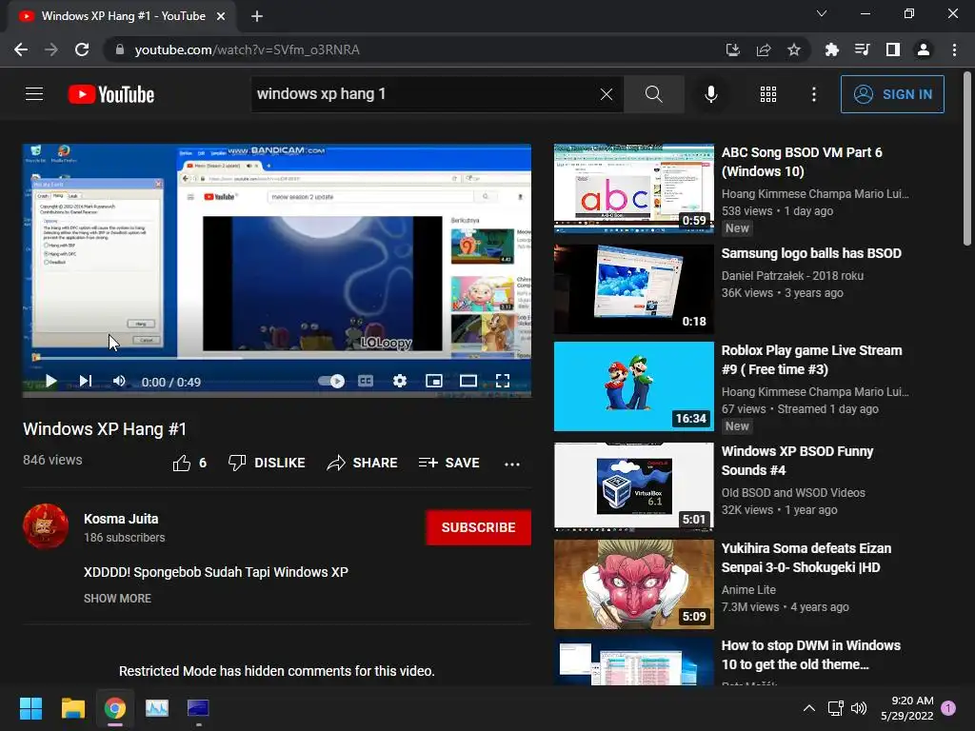Open media controls in Chrome toolbar
Viewport: 975px width, 731px height.
[862, 49]
